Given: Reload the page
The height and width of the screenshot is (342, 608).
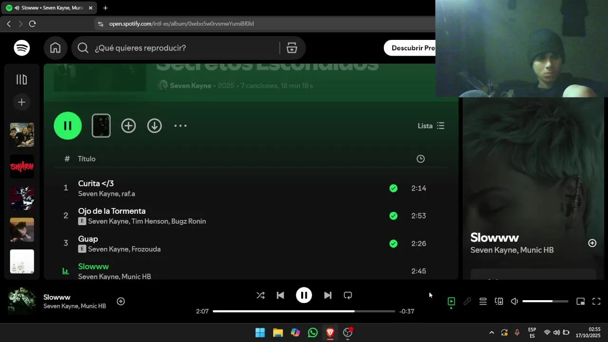Looking at the screenshot, I should pyautogui.click(x=32, y=24).
